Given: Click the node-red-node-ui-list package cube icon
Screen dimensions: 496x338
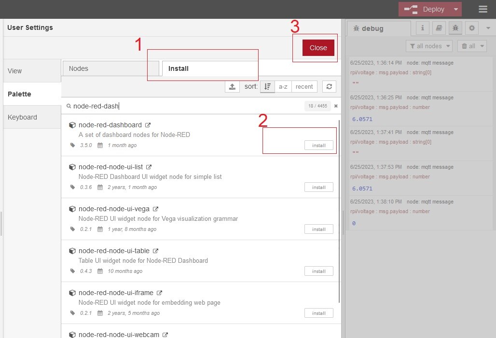Looking at the screenshot, I should [72, 167].
